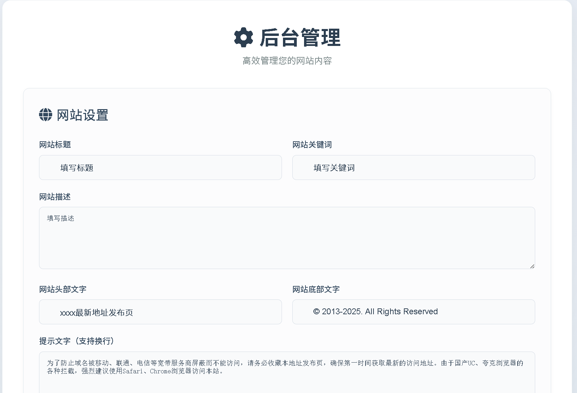577x393 pixels.
Task: Click the 网站描述 field label
Action: pos(55,197)
